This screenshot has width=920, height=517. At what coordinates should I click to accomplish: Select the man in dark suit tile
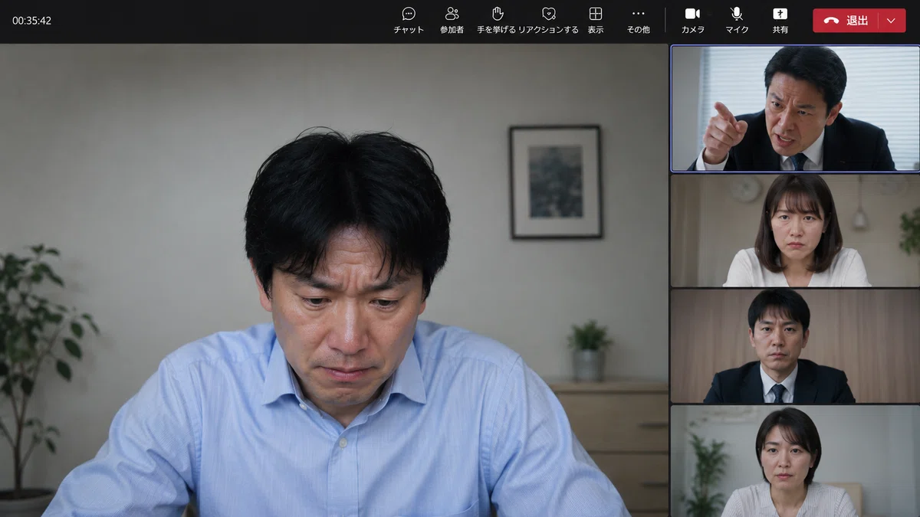(x=795, y=346)
